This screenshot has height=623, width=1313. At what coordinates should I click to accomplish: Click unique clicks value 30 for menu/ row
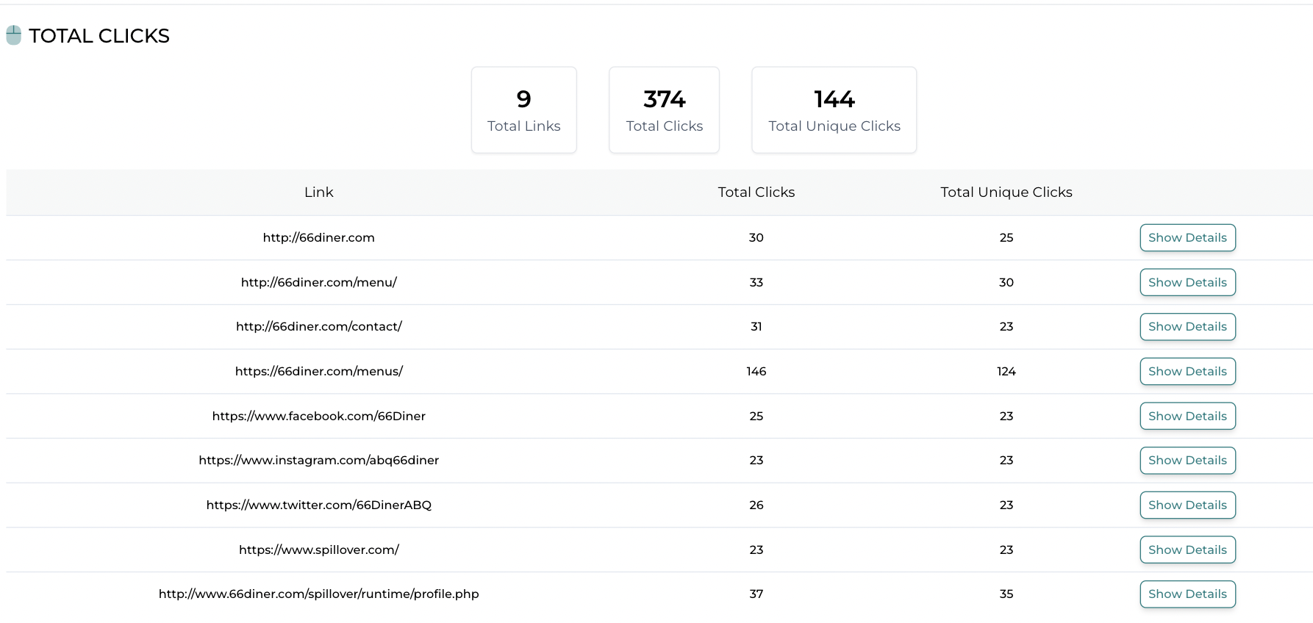[x=1006, y=282]
